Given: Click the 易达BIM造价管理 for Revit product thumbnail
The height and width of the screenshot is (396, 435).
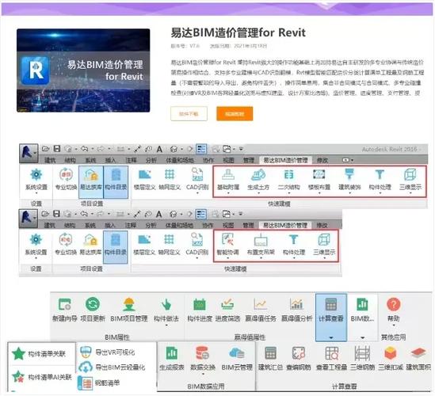Looking at the screenshot, I should pos(83,70).
